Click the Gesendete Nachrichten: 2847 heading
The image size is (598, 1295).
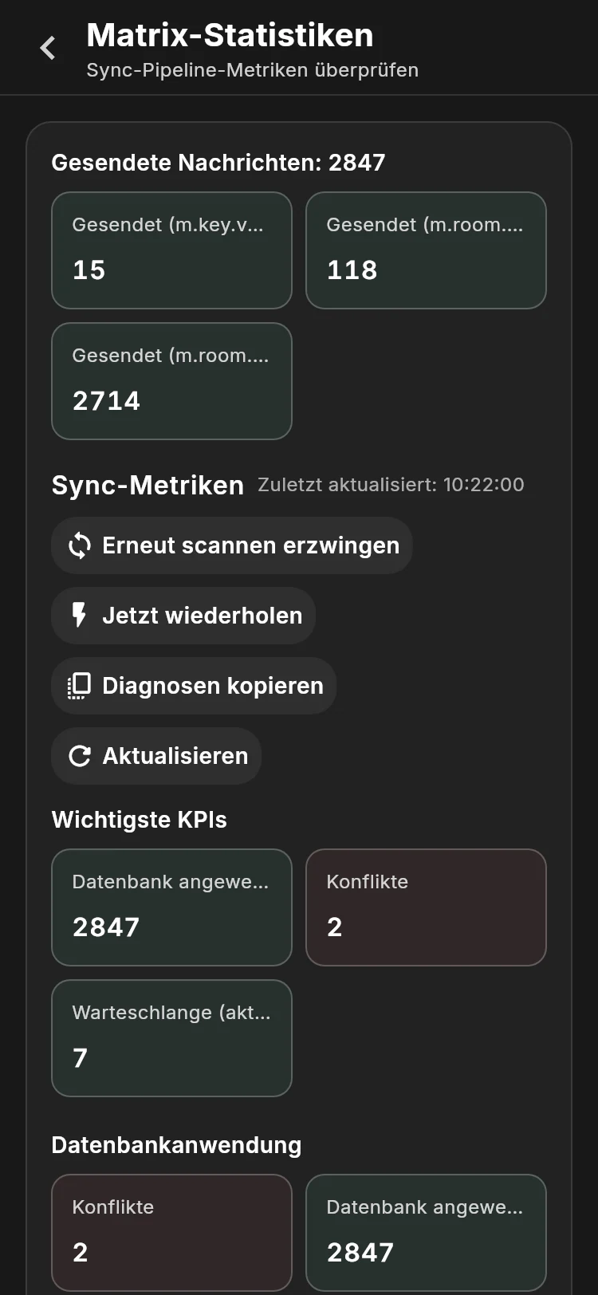coord(218,163)
